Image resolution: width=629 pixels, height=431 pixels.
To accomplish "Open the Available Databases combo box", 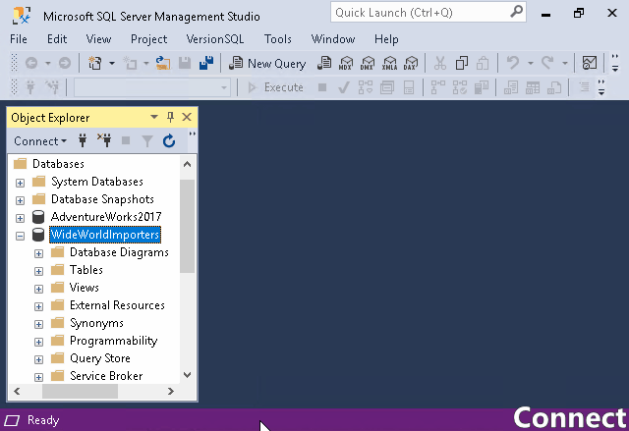I will 152,87.
